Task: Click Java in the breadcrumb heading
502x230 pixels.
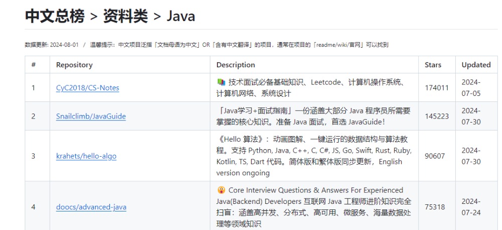Action: click(x=181, y=16)
